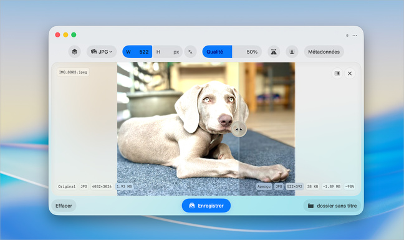Select the compare slider handle on the photo
This screenshot has height=240, width=404.
[x=239, y=129]
